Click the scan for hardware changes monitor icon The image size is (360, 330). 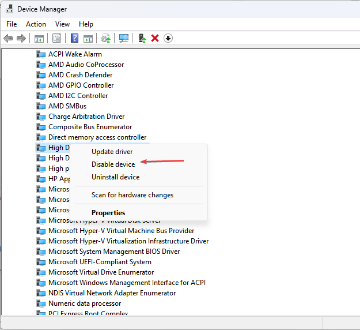[123, 38]
